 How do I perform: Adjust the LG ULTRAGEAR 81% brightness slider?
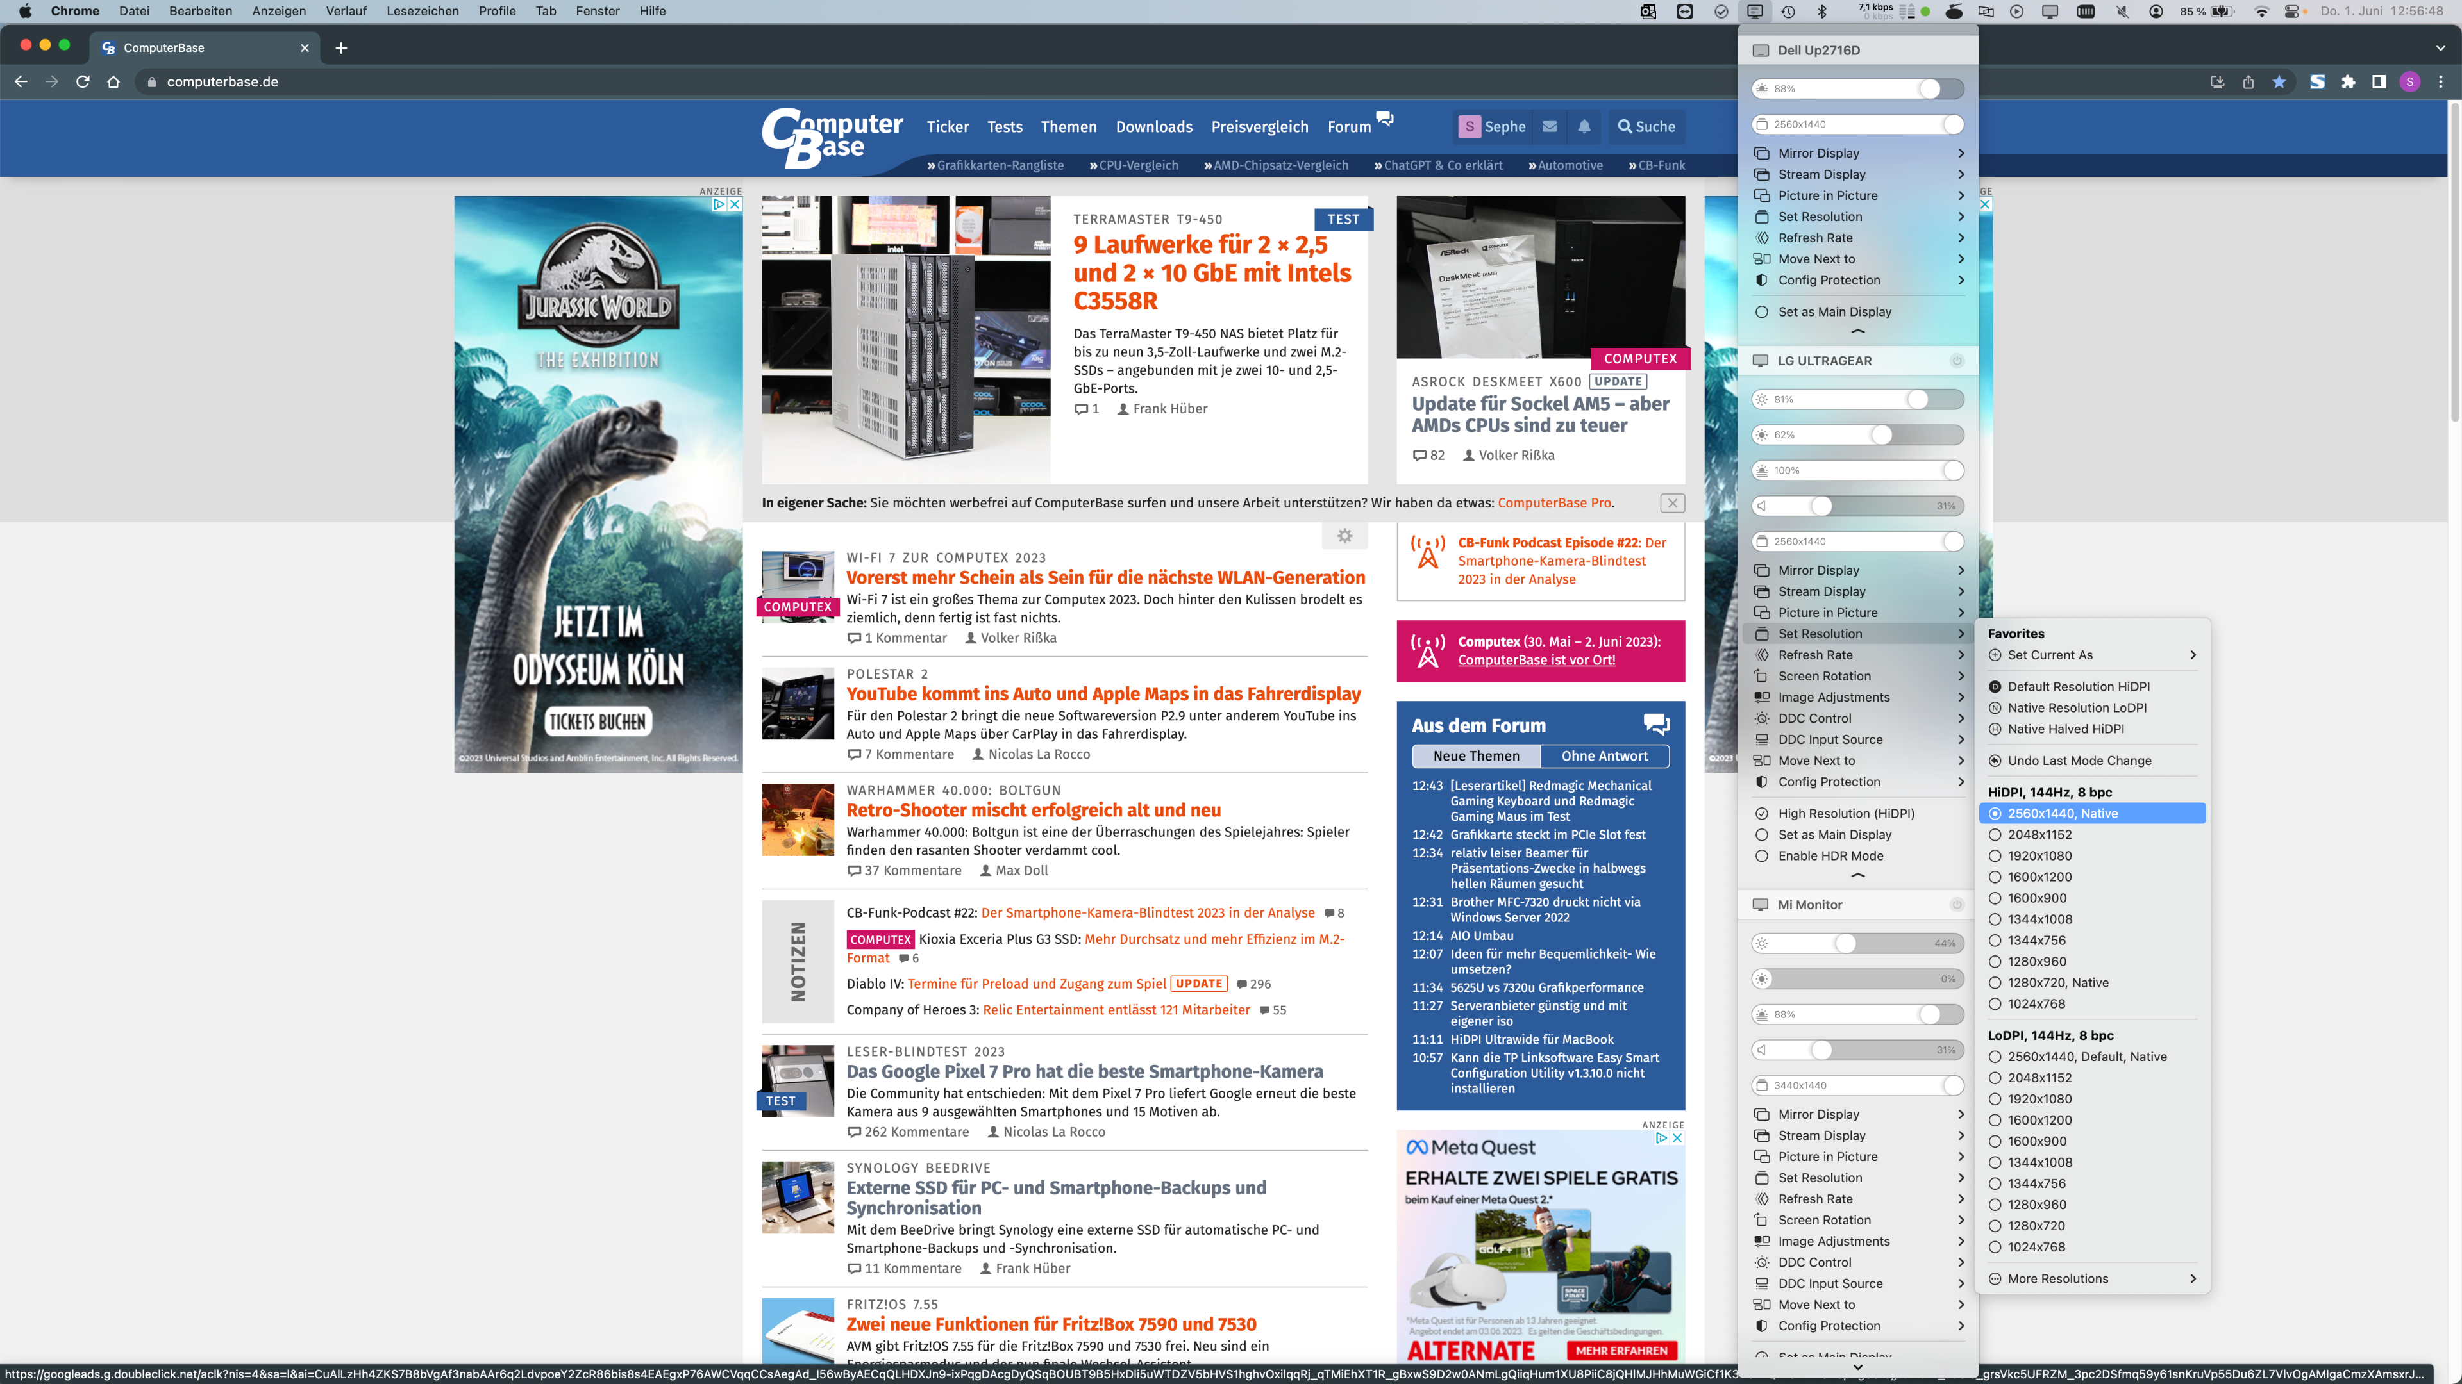click(x=1917, y=399)
